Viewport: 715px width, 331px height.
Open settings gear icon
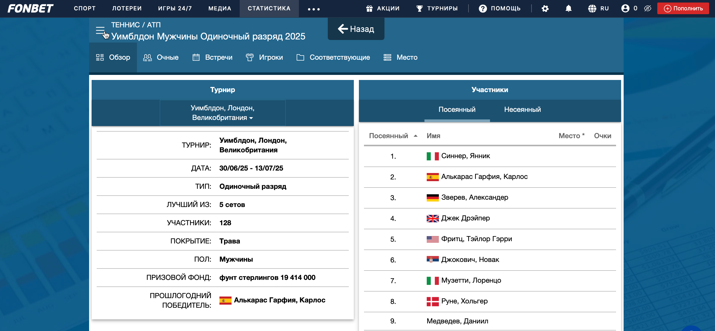pyautogui.click(x=545, y=9)
